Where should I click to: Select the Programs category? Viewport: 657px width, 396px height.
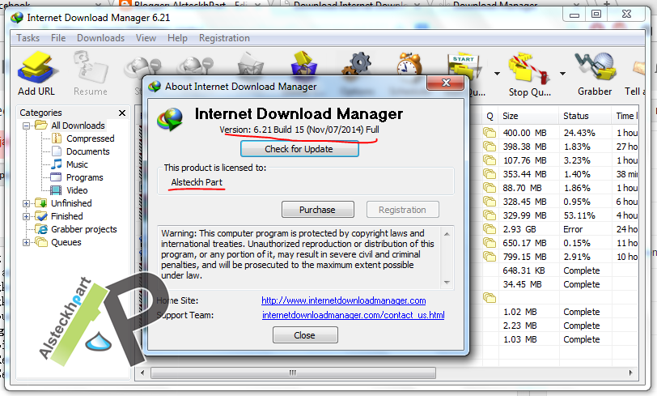pos(85,177)
